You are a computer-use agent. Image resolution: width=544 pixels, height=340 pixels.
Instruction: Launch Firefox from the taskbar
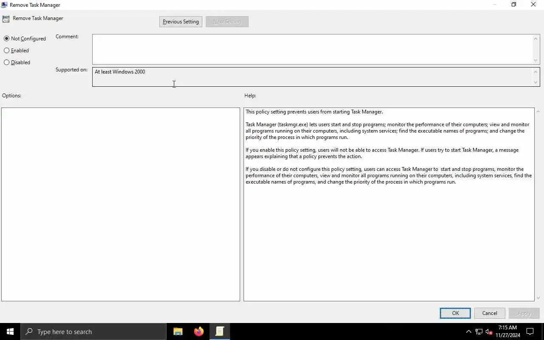click(x=198, y=331)
